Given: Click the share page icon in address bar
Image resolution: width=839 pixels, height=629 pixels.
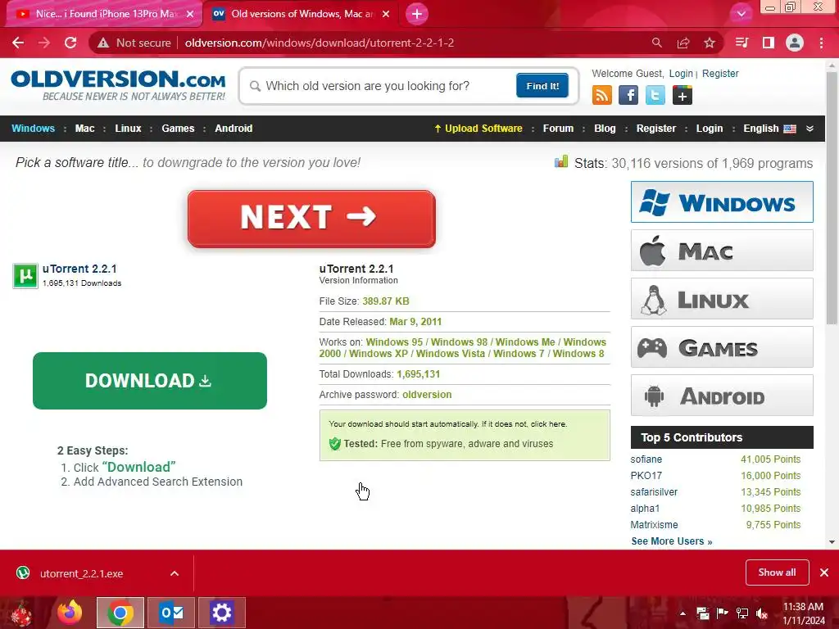Looking at the screenshot, I should [683, 43].
